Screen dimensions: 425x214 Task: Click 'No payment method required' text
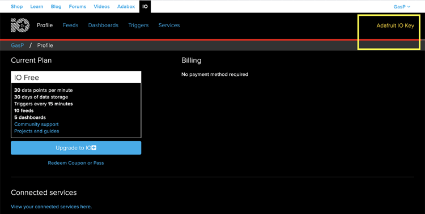215,74
